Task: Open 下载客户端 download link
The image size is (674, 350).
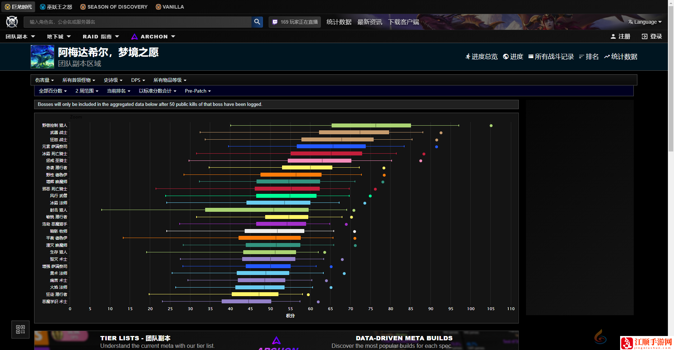Action: 403,22
